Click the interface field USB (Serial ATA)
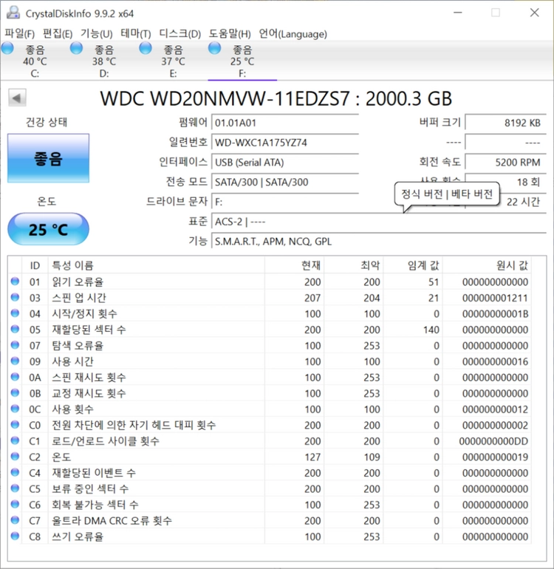Image resolution: width=554 pixels, height=569 pixels. point(285,163)
